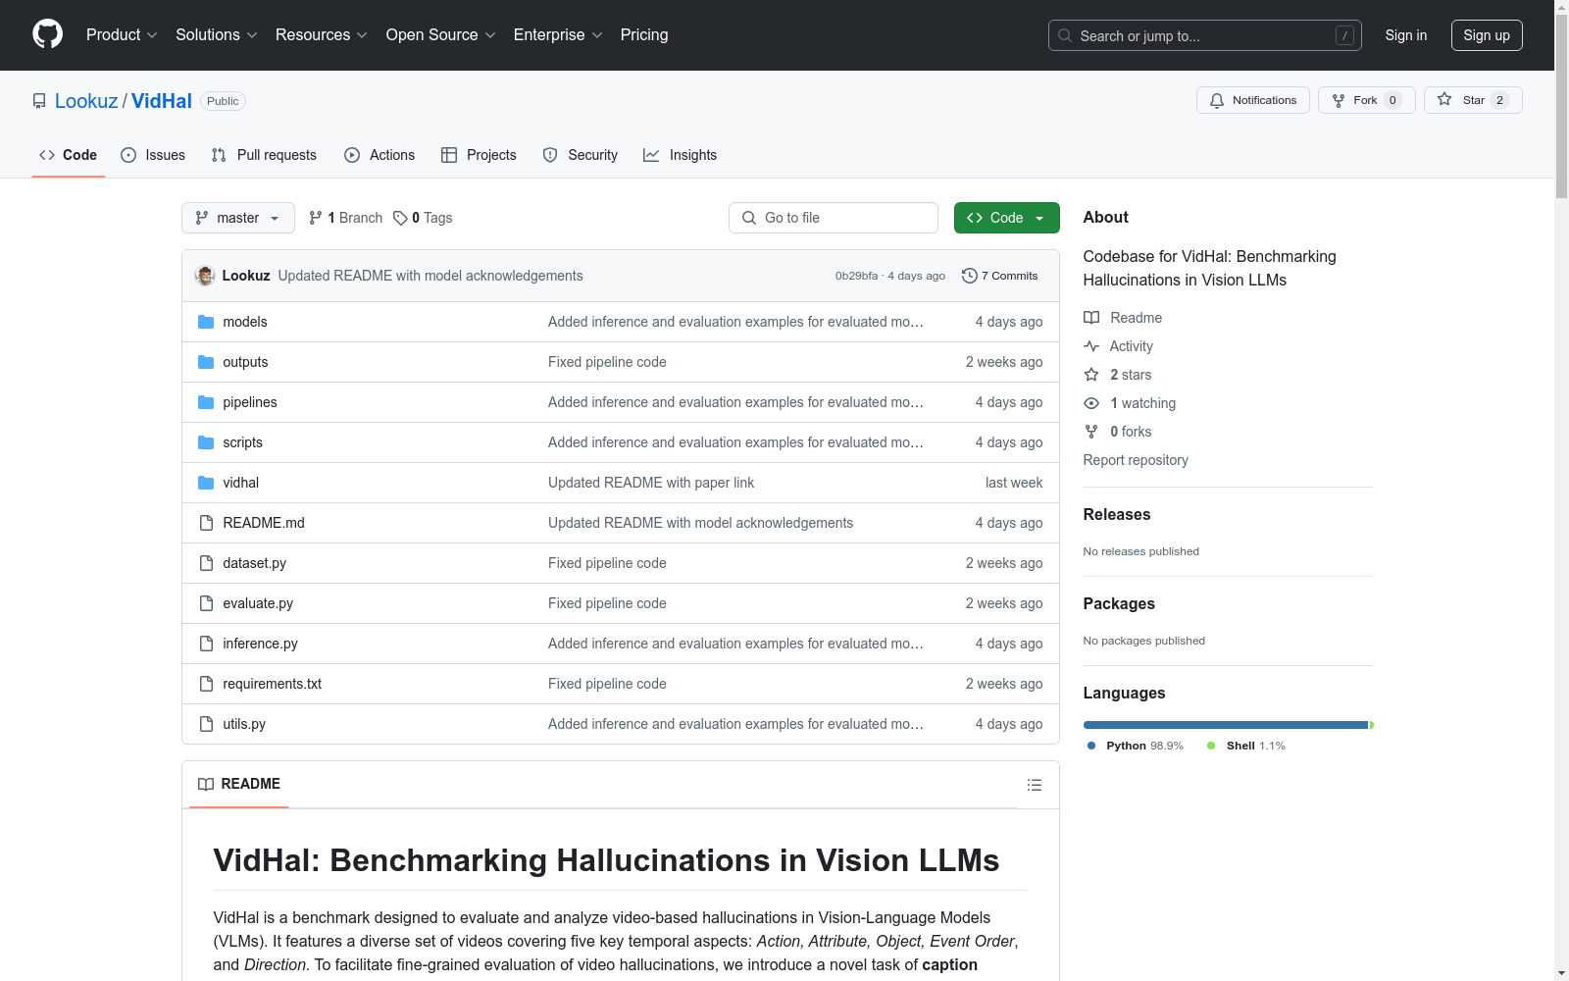This screenshot has width=1569, height=981.
Task: View the 0 Tags link
Action: coord(423,218)
